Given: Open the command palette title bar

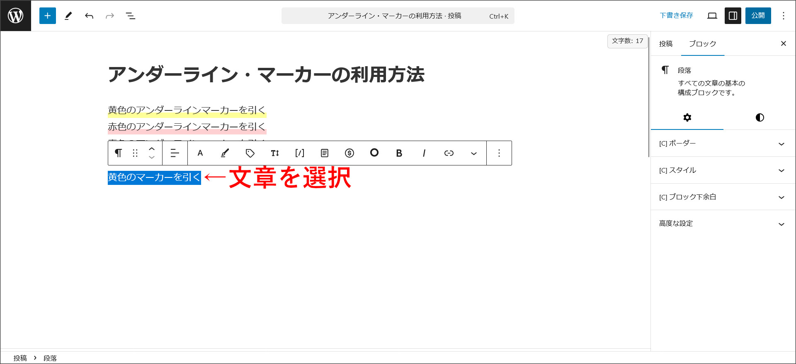Looking at the screenshot, I should (398, 16).
